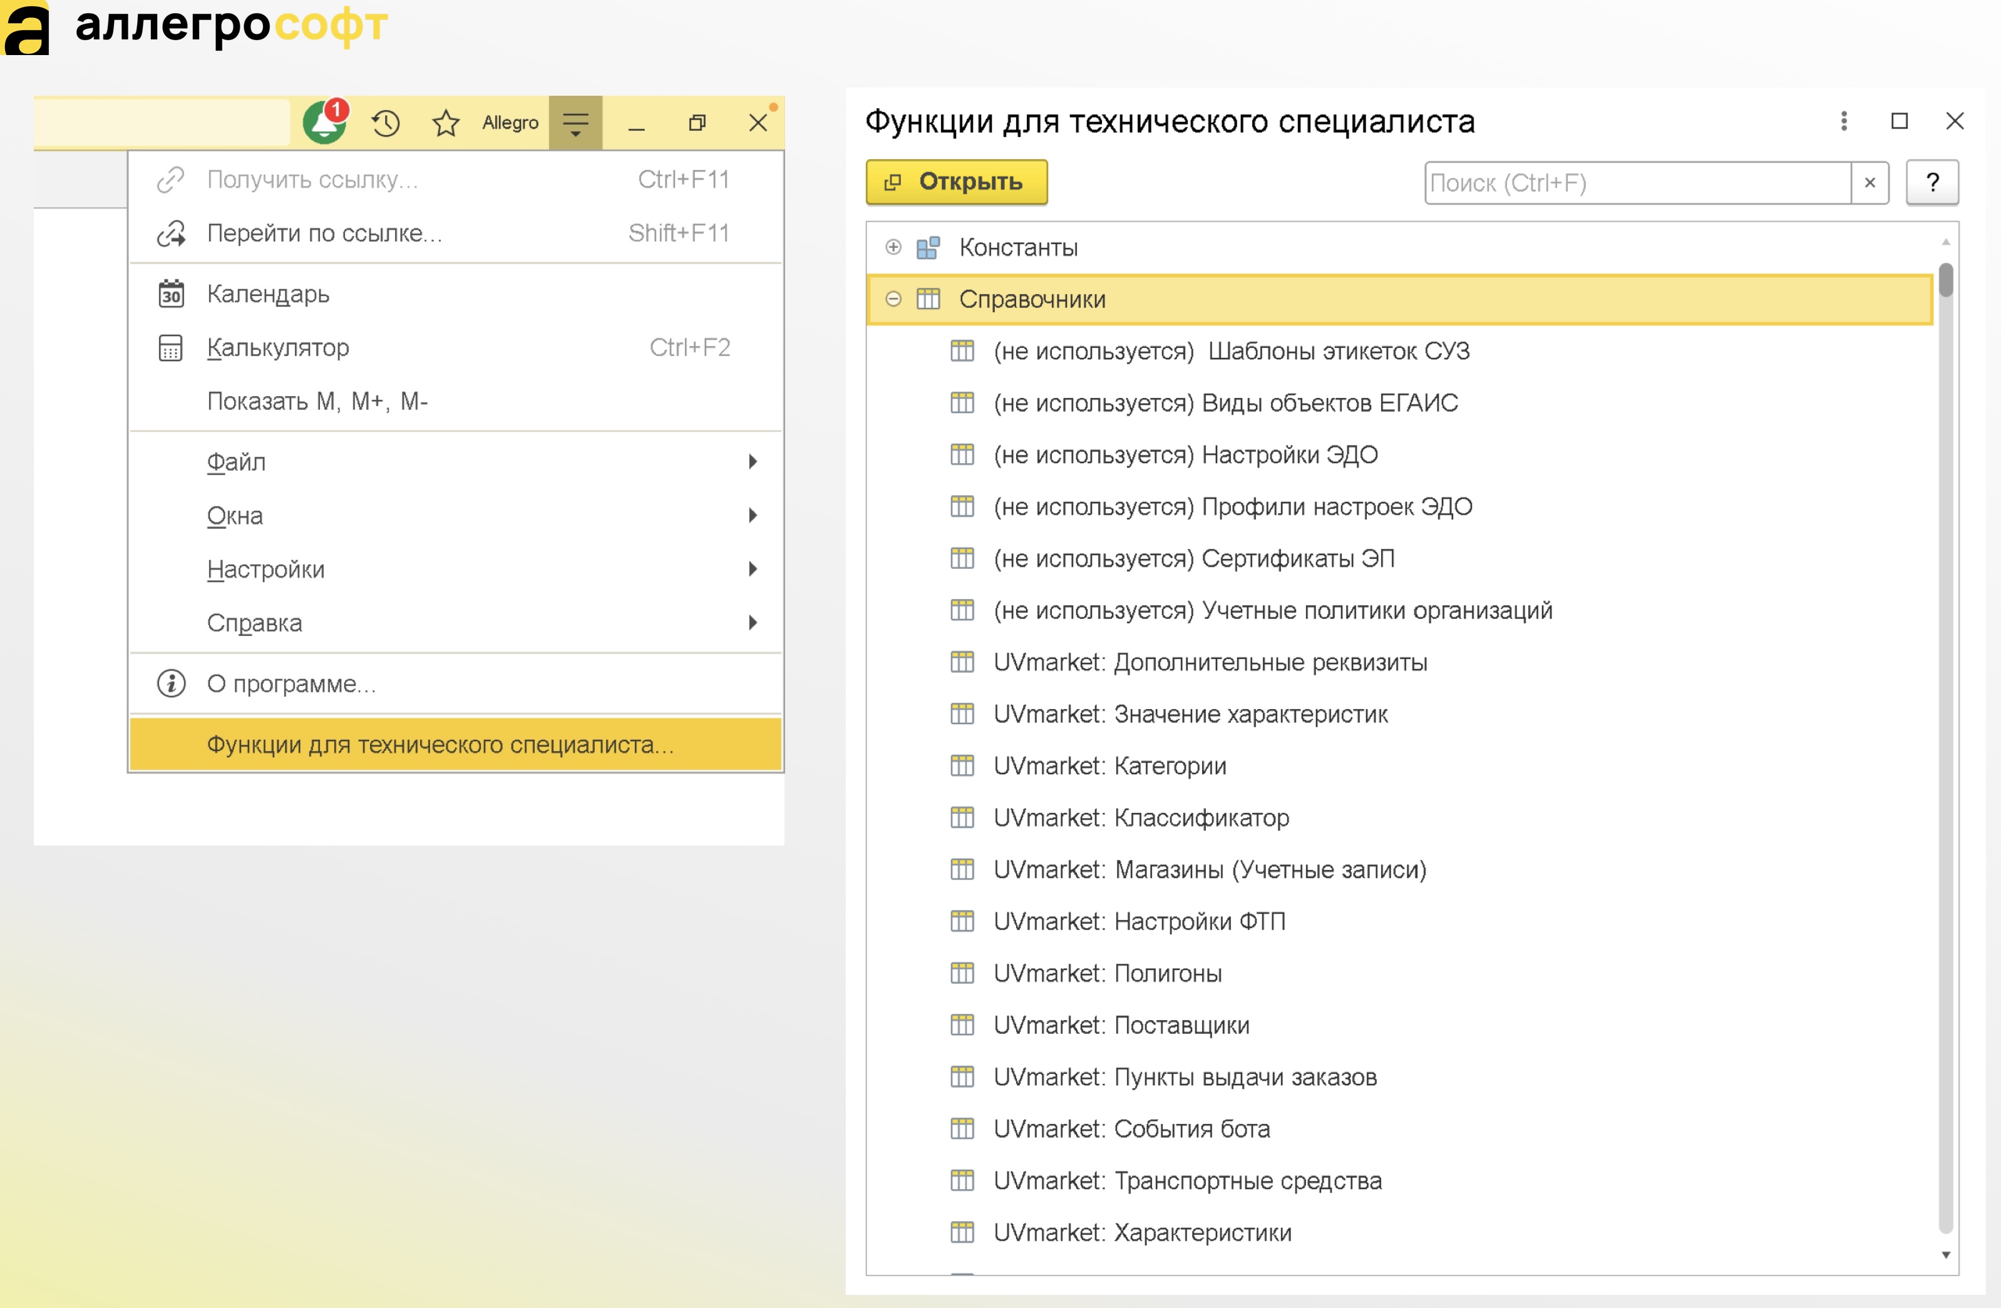Clear the search field with the x

pyautogui.click(x=1870, y=182)
